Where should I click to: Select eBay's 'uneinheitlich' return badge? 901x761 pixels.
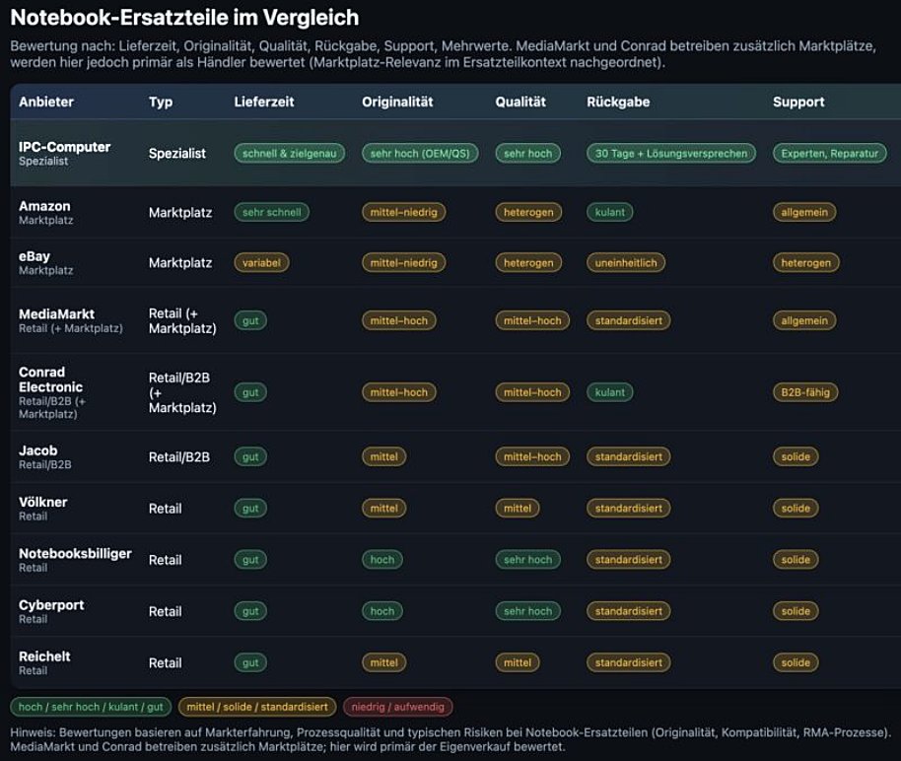click(x=626, y=262)
